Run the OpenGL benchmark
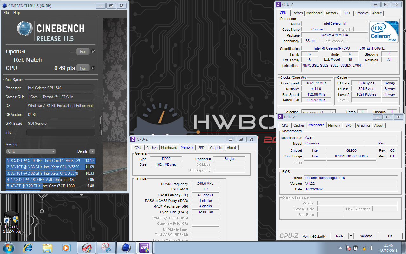 pos(83,51)
